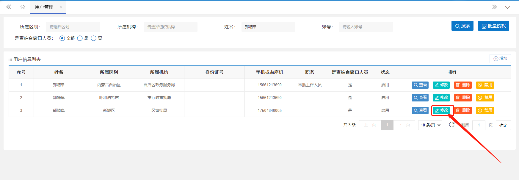This screenshot has height=180, width=519.
Task: Click the home icon in tab bar
Action: [23, 7]
